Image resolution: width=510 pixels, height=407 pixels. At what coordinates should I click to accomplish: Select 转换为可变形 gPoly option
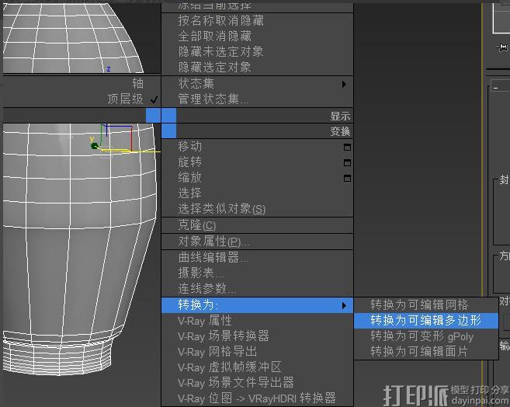(422, 336)
